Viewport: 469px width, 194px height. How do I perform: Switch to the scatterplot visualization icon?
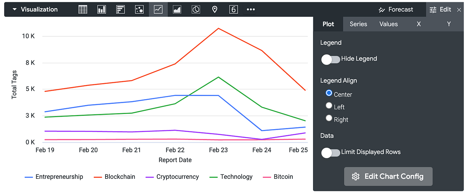point(139,10)
